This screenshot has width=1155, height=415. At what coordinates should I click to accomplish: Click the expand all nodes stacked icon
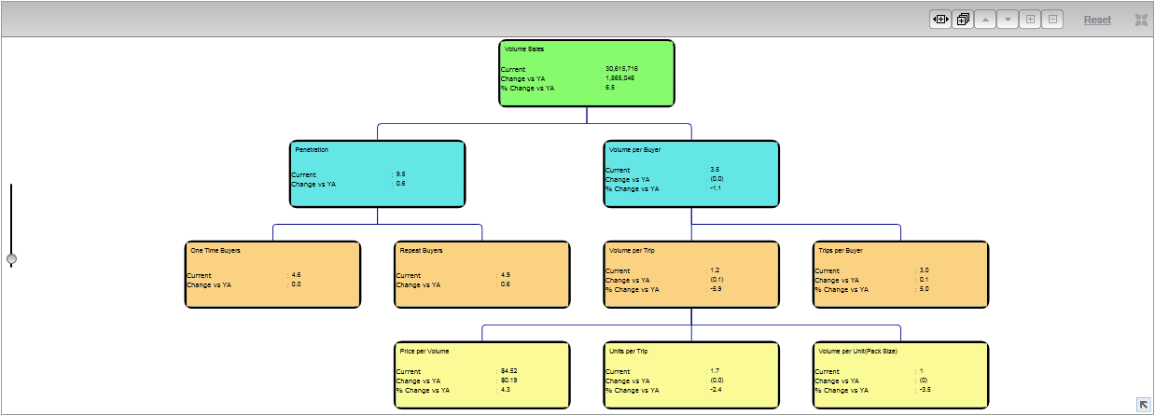pyautogui.click(x=963, y=19)
